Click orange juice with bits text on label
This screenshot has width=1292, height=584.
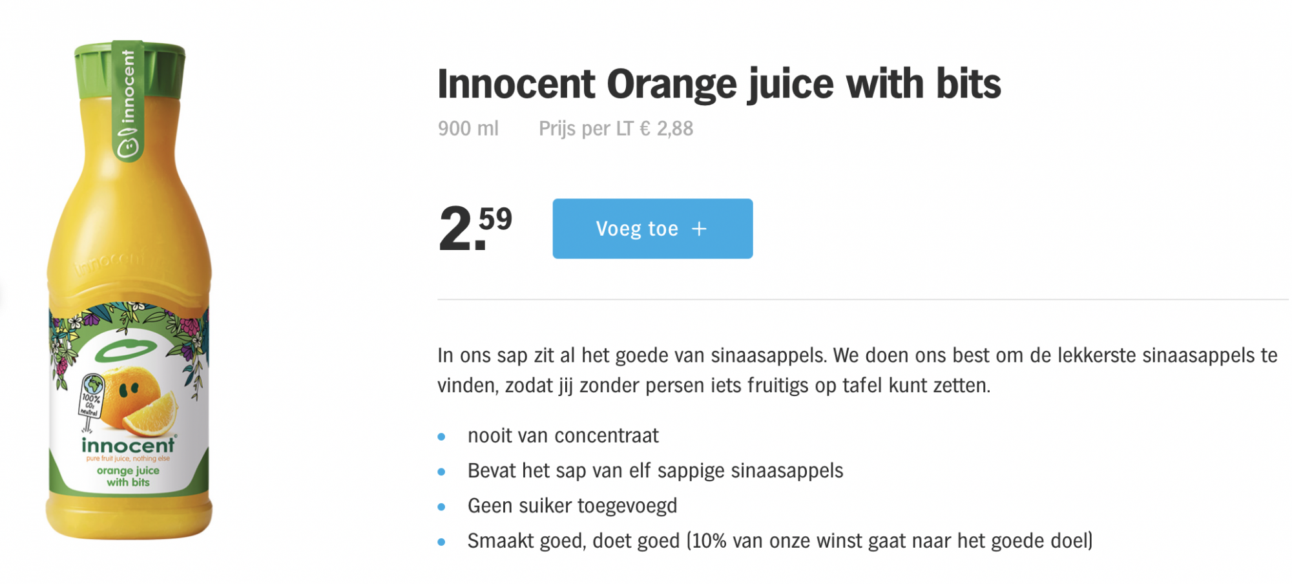pyautogui.click(x=128, y=476)
